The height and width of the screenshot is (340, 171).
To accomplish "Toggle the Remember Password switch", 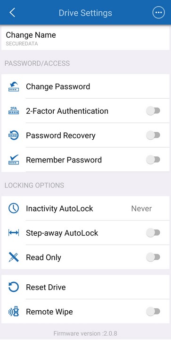I will click(153, 160).
